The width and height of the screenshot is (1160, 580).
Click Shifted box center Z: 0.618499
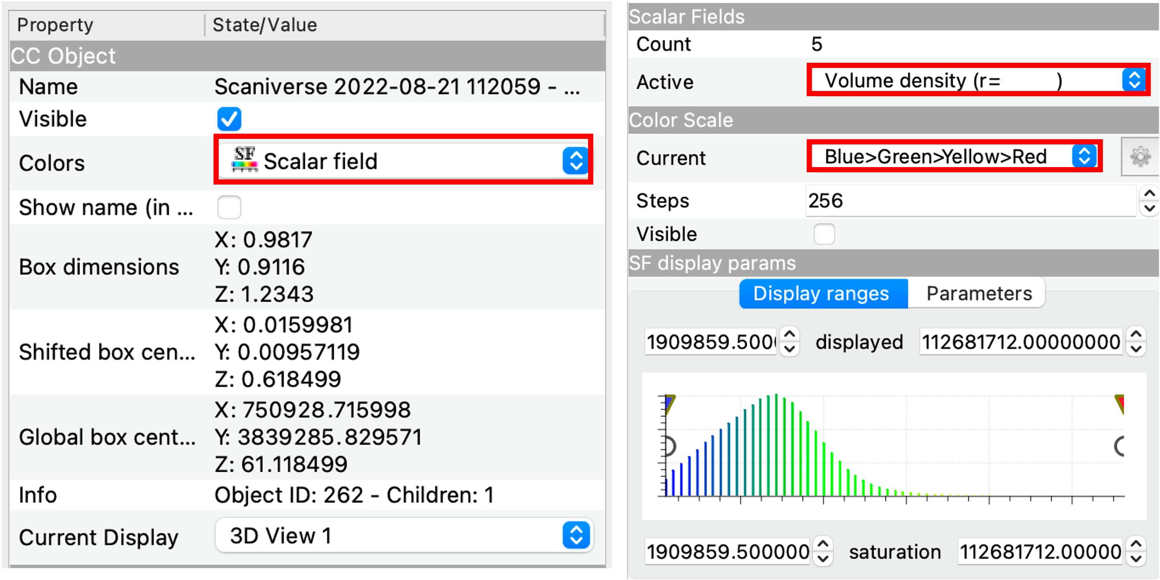pyautogui.click(x=277, y=379)
